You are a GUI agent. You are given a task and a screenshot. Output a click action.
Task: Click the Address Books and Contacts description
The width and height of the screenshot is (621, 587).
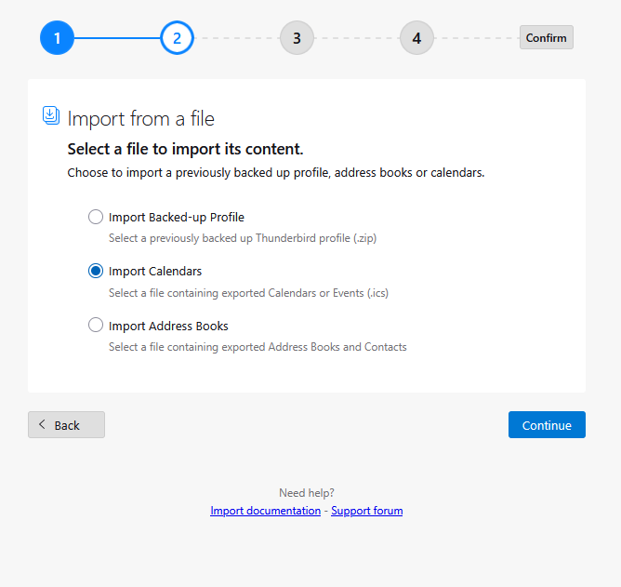(258, 347)
